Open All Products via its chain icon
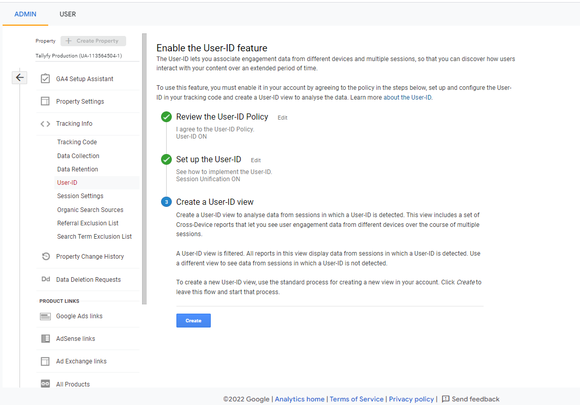Viewport: 580px width, 405px height. [x=46, y=383]
